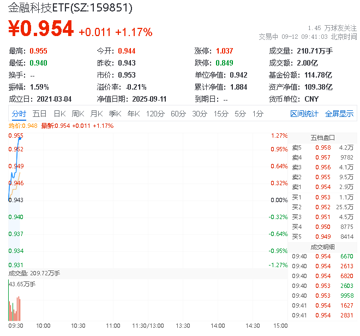Open the 日K chart tab
Screen dimensions: 360x336
tap(59, 114)
